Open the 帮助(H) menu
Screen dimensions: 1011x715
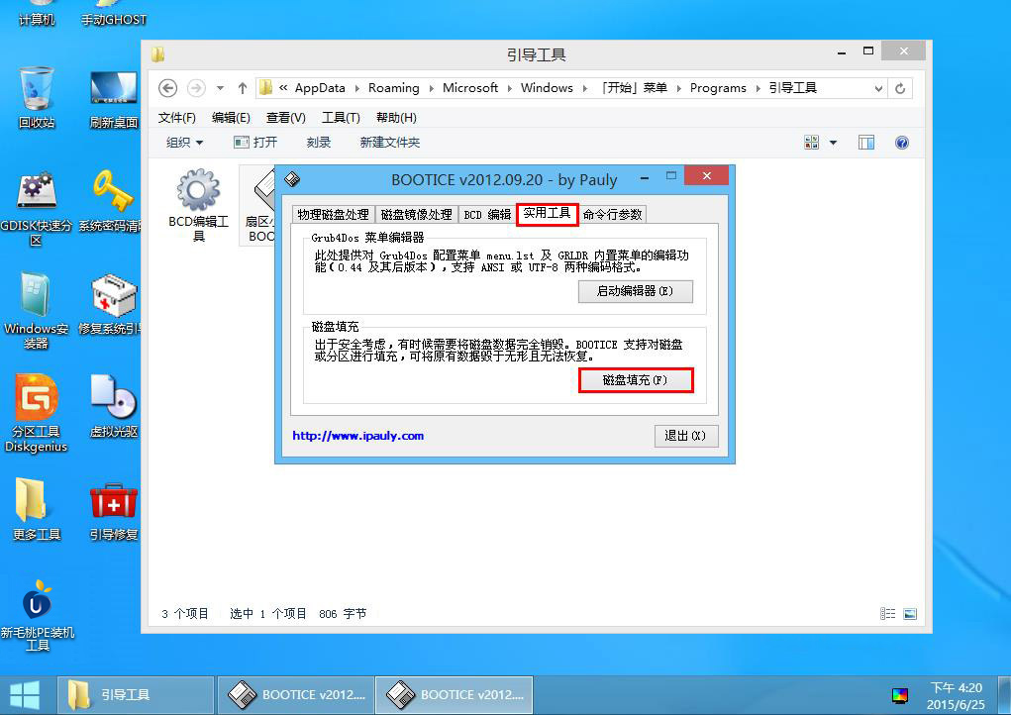coord(396,117)
